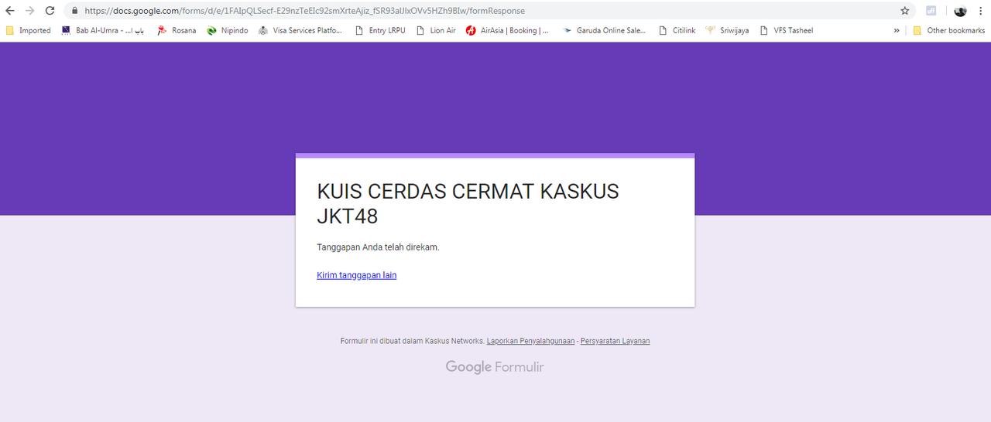Open the Chrome profile avatar
This screenshot has width=991, height=422.
coord(960,11)
